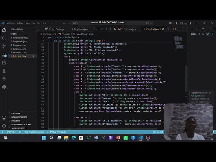Toggle the secondary side bar layout button
Viewport: 216px width, 162px height.
pyautogui.click(x=190, y=23)
